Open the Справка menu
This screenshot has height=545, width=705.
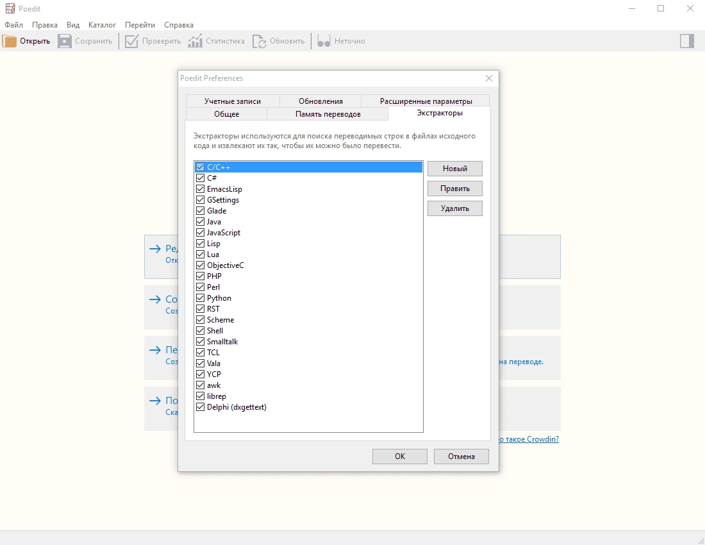coord(179,25)
